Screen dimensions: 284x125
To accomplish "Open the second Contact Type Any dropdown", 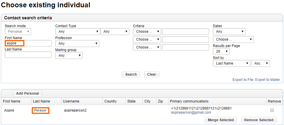I will coord(115,32).
